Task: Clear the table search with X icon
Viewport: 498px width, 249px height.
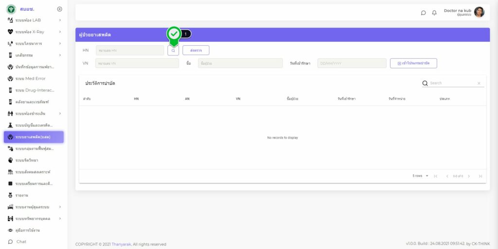Action: point(479,83)
